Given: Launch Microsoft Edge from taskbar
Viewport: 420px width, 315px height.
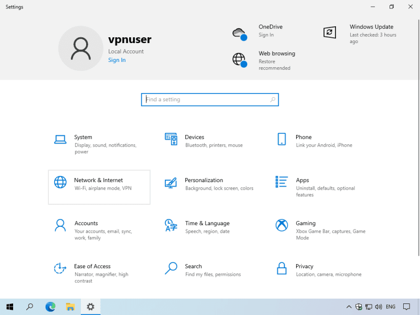Looking at the screenshot, I should (50, 307).
